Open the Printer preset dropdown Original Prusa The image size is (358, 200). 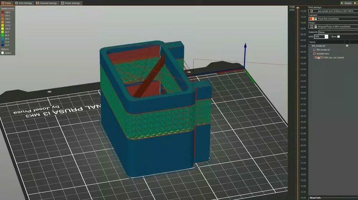(x=333, y=26)
